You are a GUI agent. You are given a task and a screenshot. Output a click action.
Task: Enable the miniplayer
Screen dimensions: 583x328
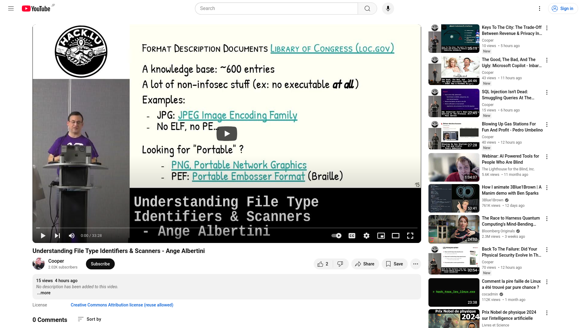click(381, 236)
